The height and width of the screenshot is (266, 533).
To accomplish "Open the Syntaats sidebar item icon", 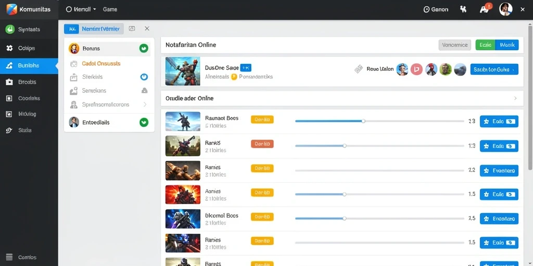I will pos(10,30).
